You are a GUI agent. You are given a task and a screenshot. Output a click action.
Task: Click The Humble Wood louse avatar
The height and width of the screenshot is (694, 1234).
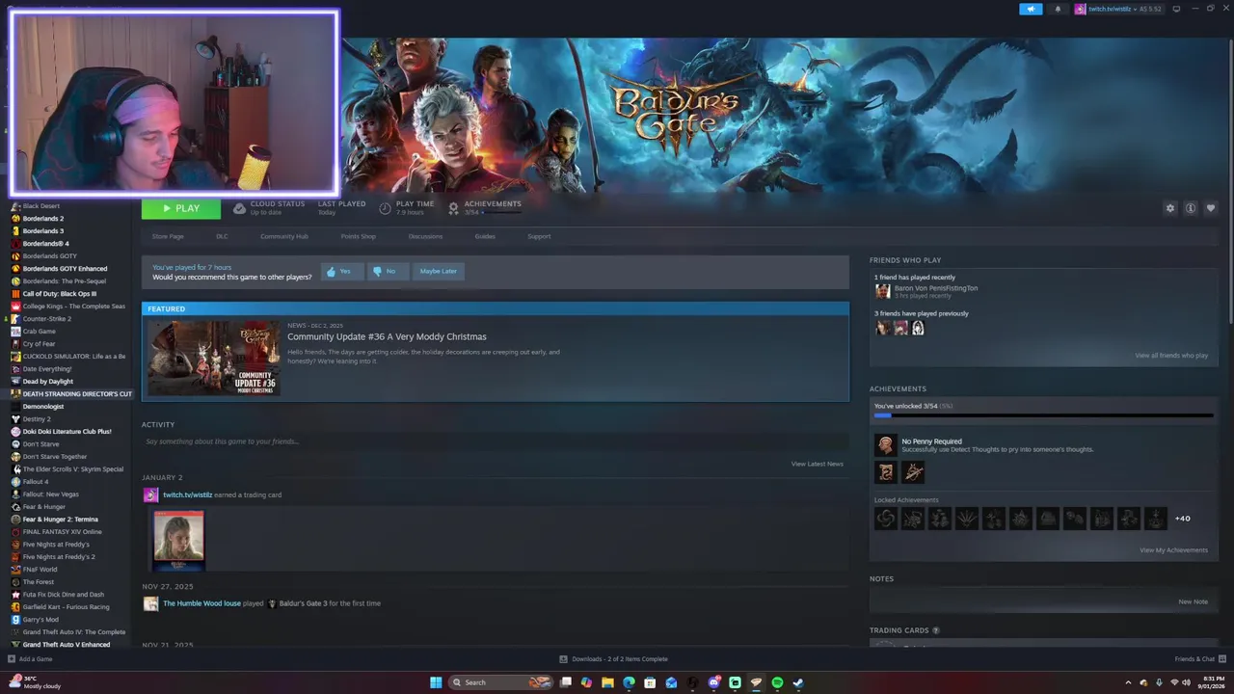pos(150,603)
